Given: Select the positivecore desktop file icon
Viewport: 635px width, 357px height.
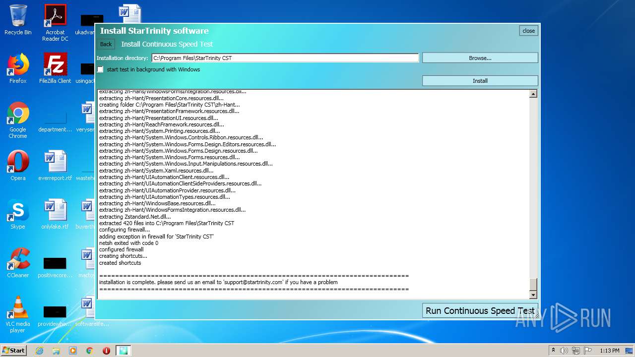Looking at the screenshot, I should coord(55,267).
